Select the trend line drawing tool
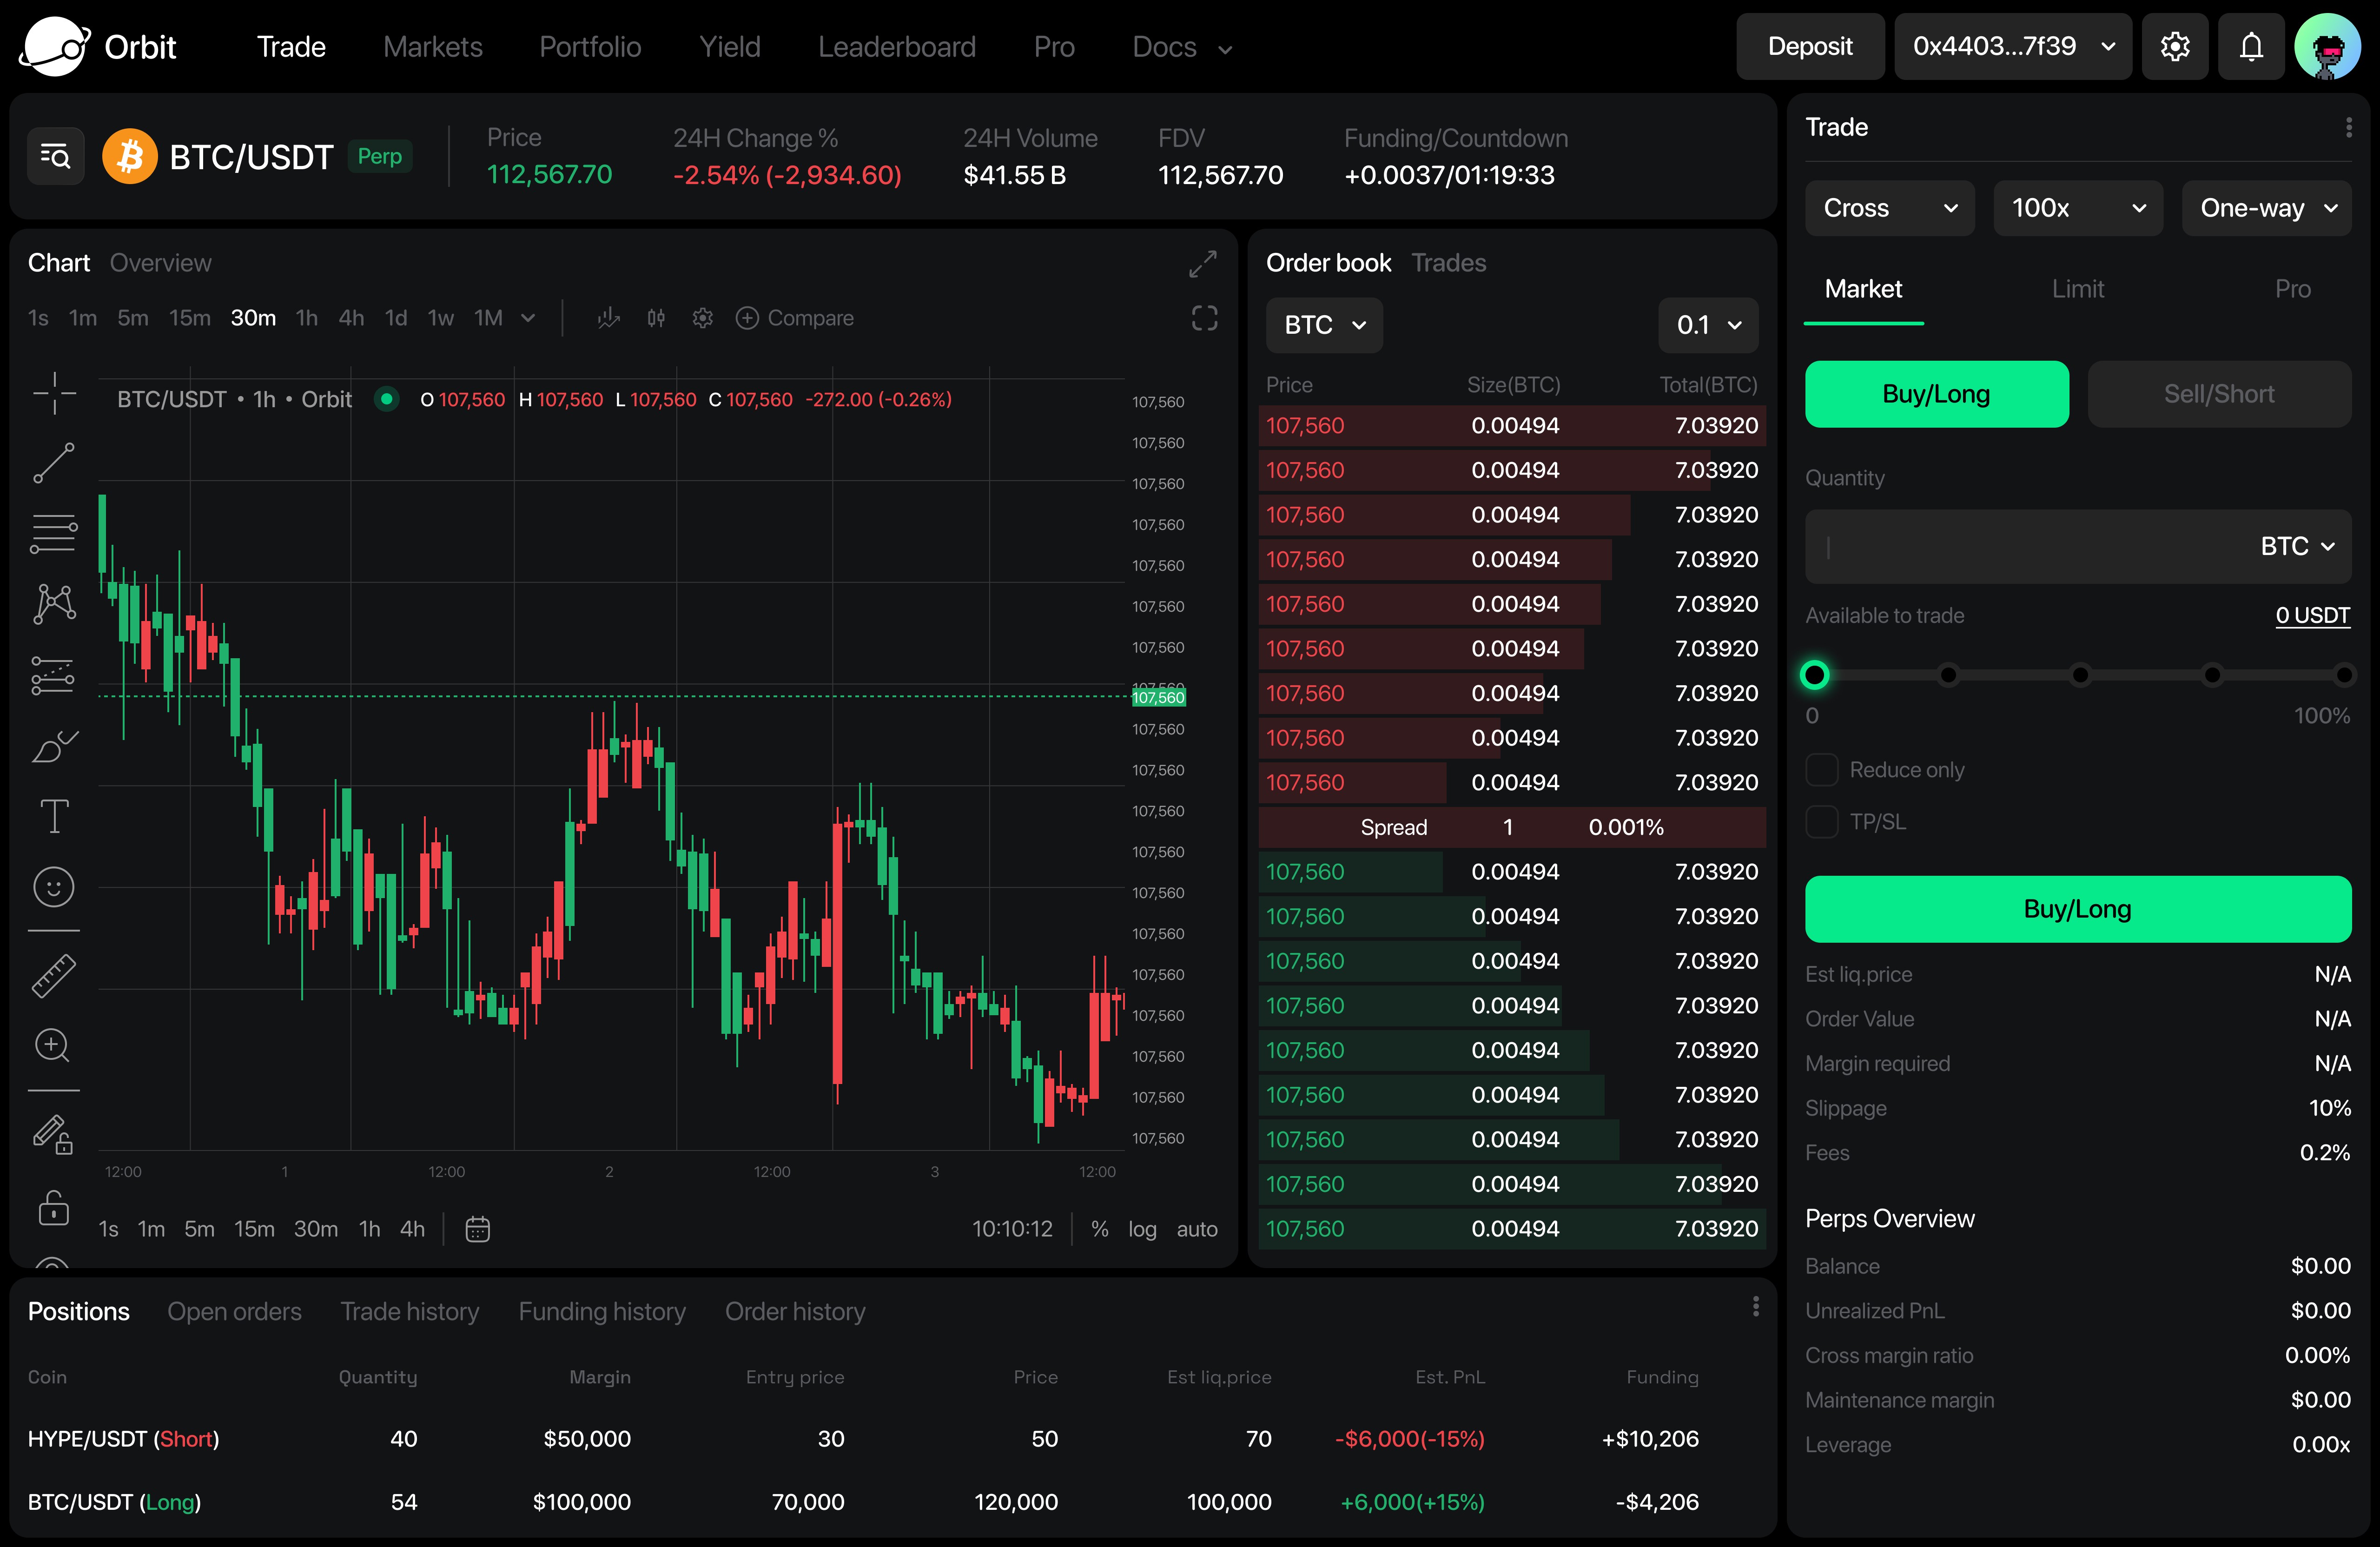2380x1547 pixels. 54,463
